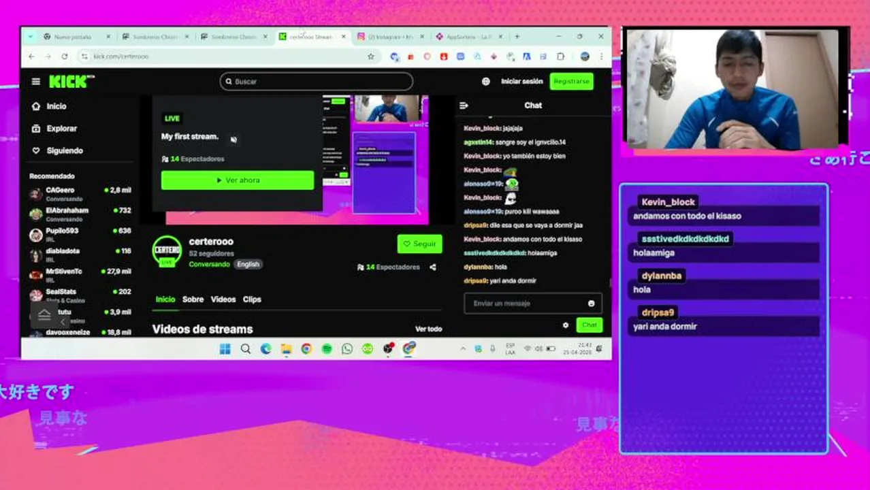Image resolution: width=870 pixels, height=490 pixels.
Task: Open recommended channel davooxeneize
Action: [80, 332]
